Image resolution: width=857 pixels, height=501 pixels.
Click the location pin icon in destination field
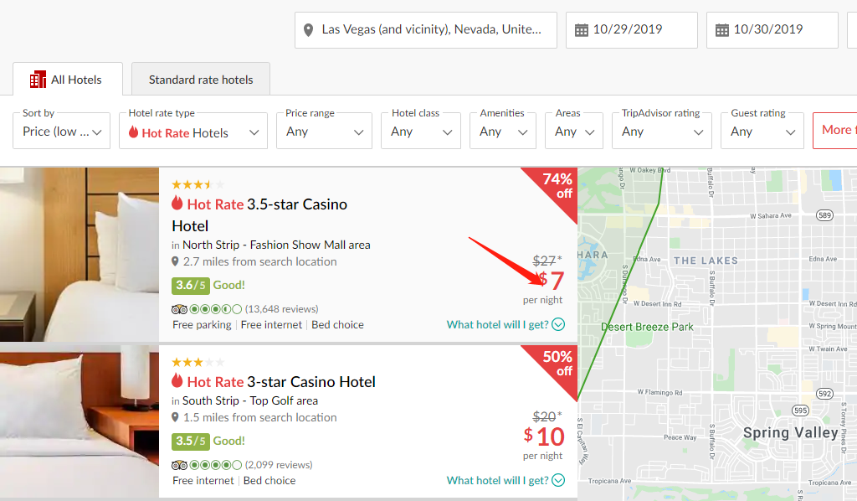(x=308, y=30)
